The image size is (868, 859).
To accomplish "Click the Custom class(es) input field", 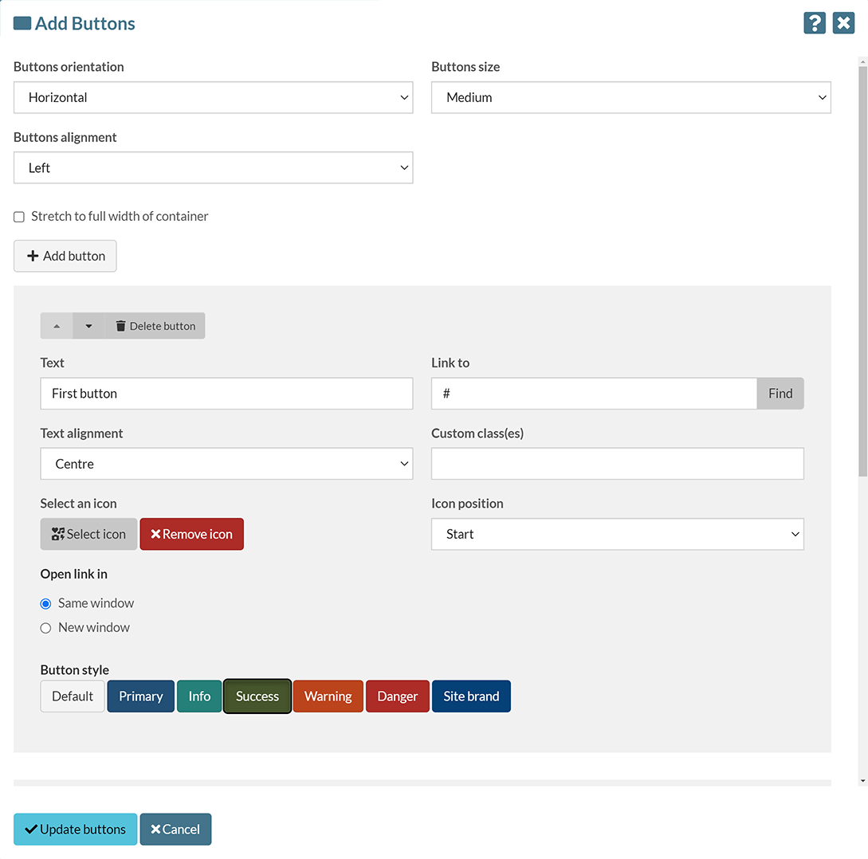I will pyautogui.click(x=617, y=464).
